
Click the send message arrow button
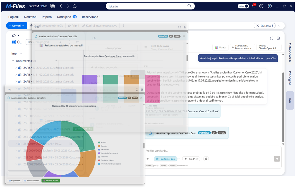click(x=277, y=159)
